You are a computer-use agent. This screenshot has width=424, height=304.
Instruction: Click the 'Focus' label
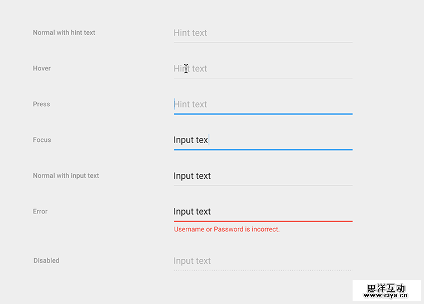(x=42, y=140)
